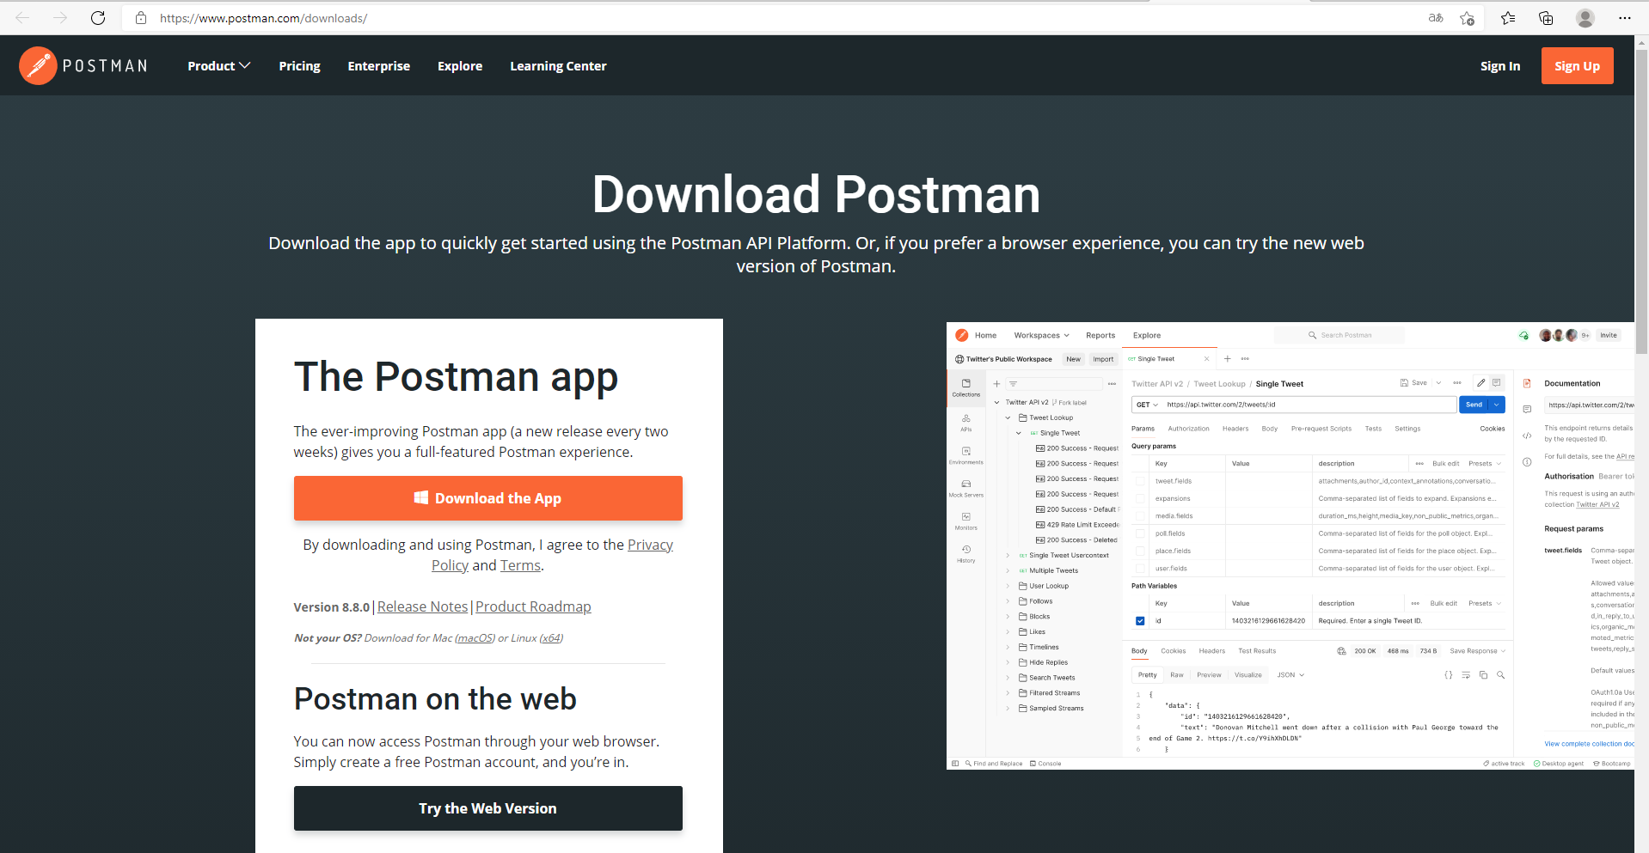
Task: Open the Pricing page
Action: click(x=299, y=66)
